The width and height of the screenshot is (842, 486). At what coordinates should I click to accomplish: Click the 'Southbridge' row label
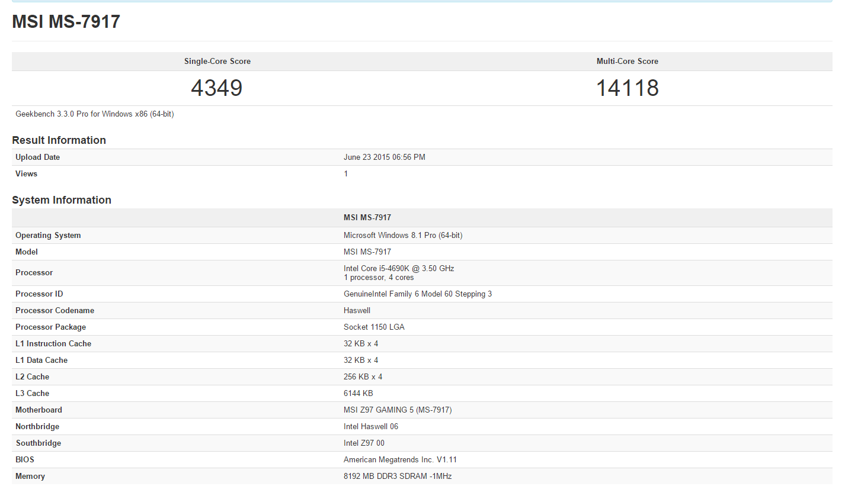(39, 443)
